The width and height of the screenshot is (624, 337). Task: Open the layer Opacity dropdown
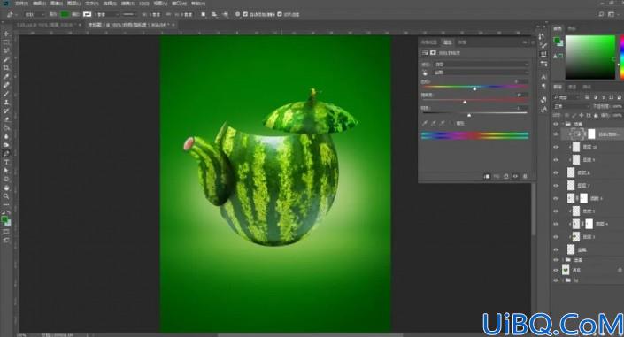617,107
